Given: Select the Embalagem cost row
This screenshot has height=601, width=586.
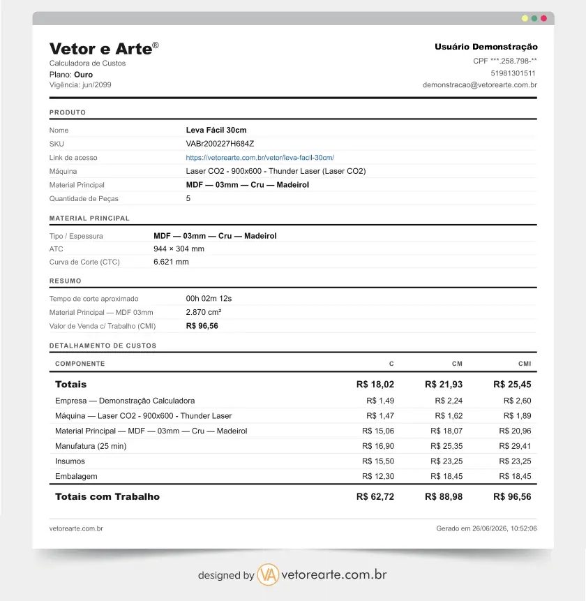Looking at the screenshot, I should [x=293, y=476].
